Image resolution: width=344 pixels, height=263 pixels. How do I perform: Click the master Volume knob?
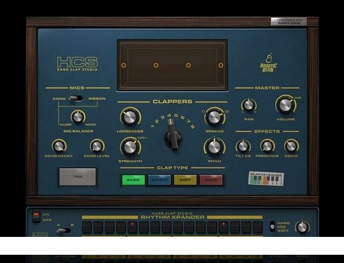click(286, 105)
